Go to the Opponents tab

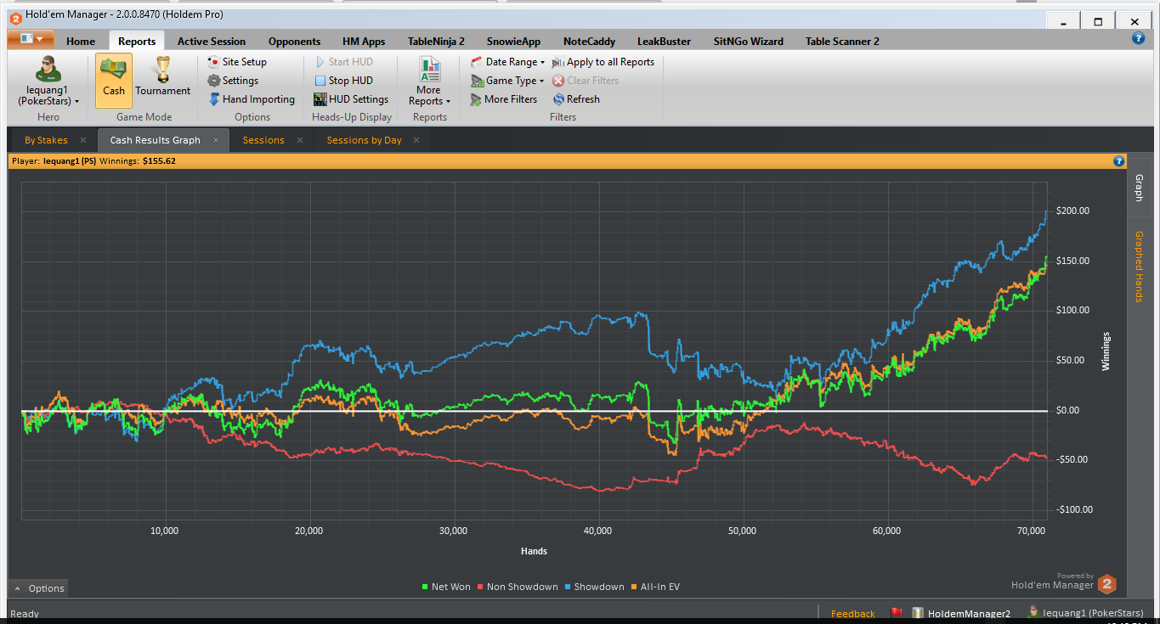pos(294,41)
